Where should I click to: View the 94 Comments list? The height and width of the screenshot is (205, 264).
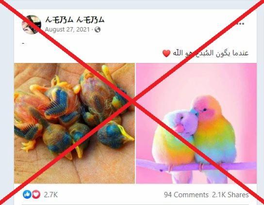(186, 195)
